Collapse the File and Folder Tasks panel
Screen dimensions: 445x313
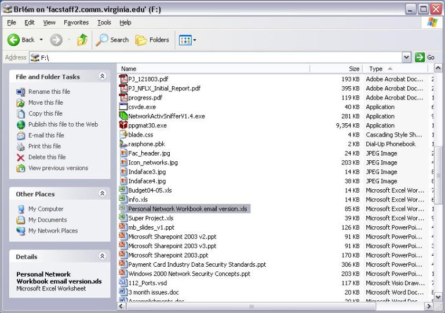click(103, 76)
